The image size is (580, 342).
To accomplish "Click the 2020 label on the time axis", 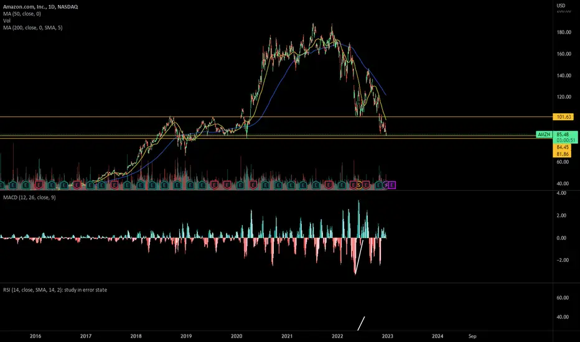I will [x=236, y=336].
